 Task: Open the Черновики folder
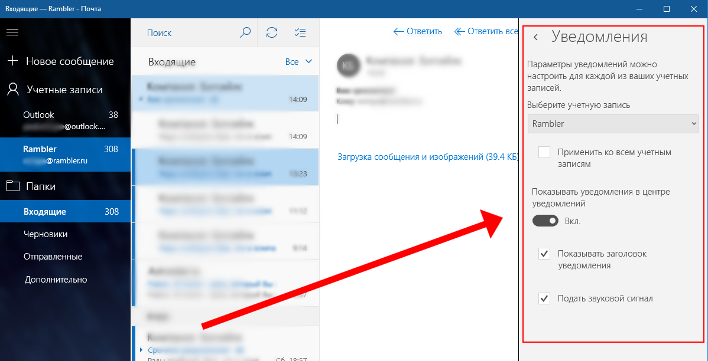pos(45,234)
